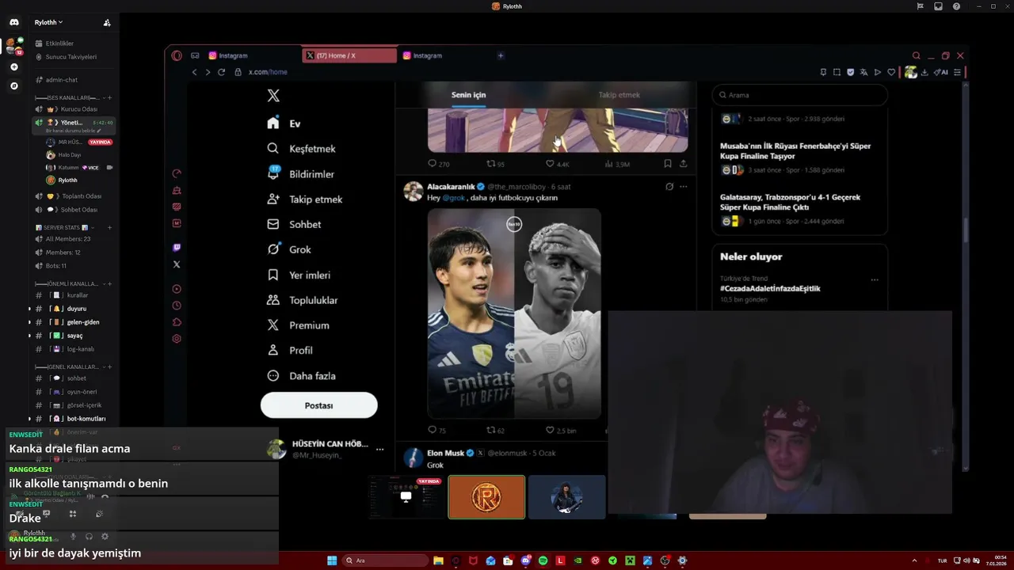Switch to the Senin için tab

pyautogui.click(x=468, y=95)
